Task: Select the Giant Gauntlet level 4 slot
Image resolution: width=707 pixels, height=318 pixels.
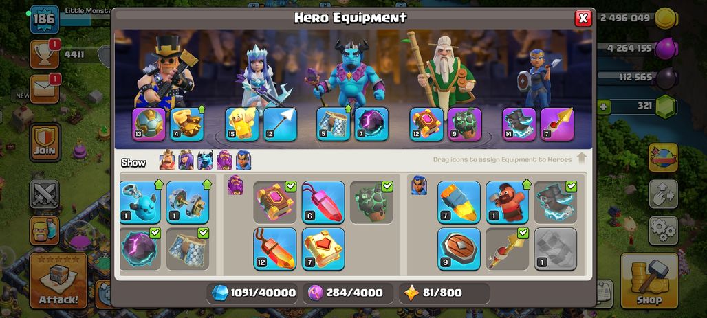Action: [x=187, y=124]
